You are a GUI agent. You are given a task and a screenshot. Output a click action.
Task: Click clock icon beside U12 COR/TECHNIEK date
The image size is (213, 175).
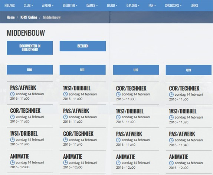coord(118,94)
